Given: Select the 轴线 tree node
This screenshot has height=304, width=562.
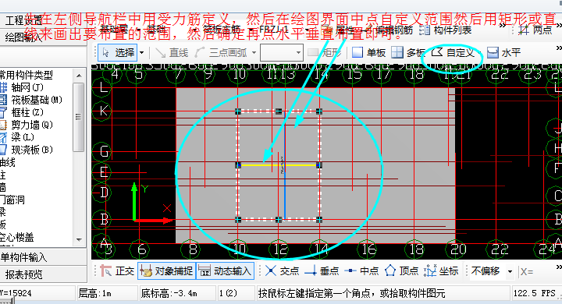Looking at the screenshot, I should click(8, 162).
